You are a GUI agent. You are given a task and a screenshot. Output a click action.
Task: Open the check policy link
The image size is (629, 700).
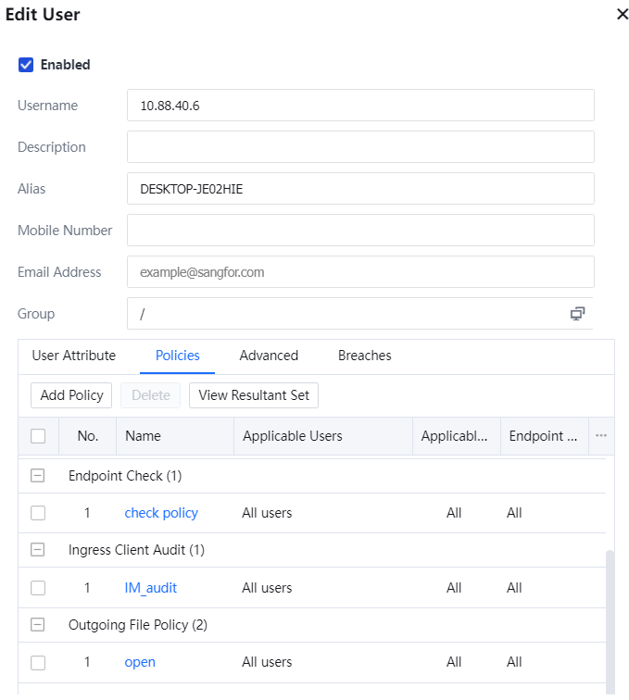(161, 513)
